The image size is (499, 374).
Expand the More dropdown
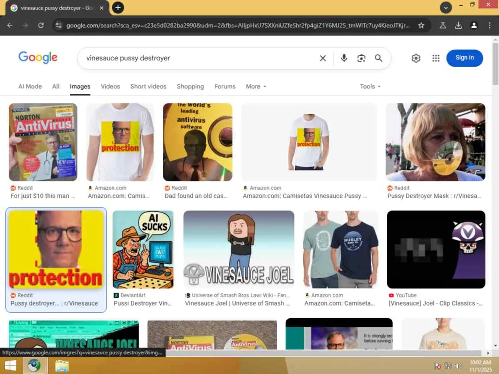[256, 87]
